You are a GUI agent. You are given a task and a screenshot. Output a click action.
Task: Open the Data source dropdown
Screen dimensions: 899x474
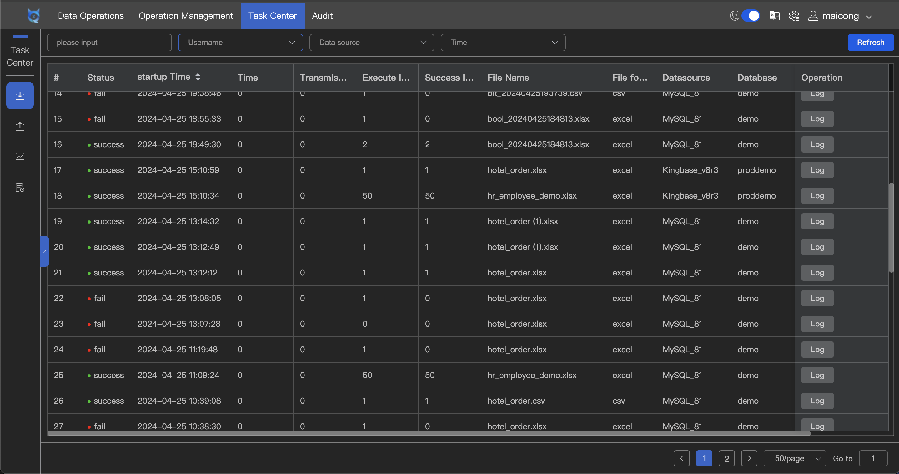click(x=372, y=43)
